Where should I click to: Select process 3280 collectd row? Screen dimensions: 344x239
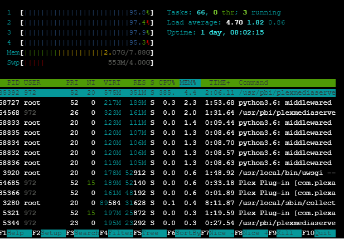[x=168, y=203]
